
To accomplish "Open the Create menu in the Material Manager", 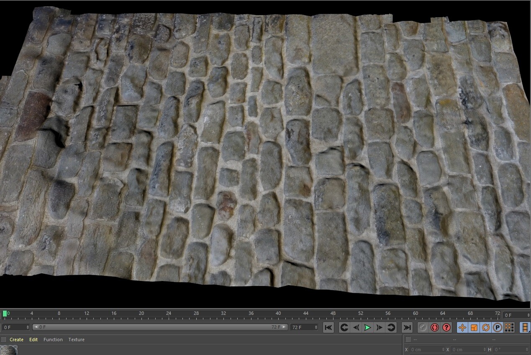I will coord(16,340).
